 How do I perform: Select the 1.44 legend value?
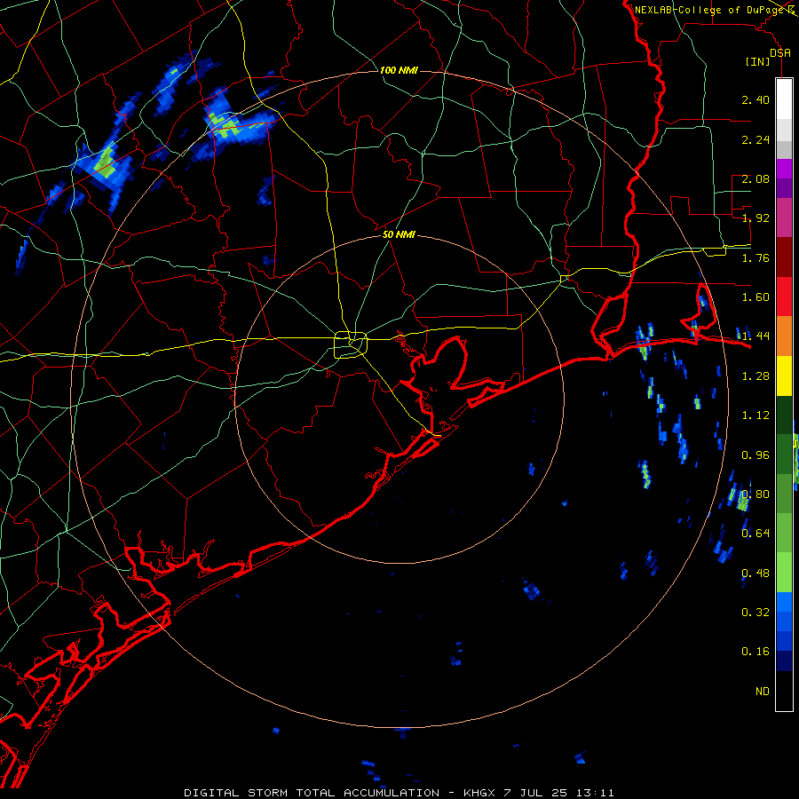(755, 336)
